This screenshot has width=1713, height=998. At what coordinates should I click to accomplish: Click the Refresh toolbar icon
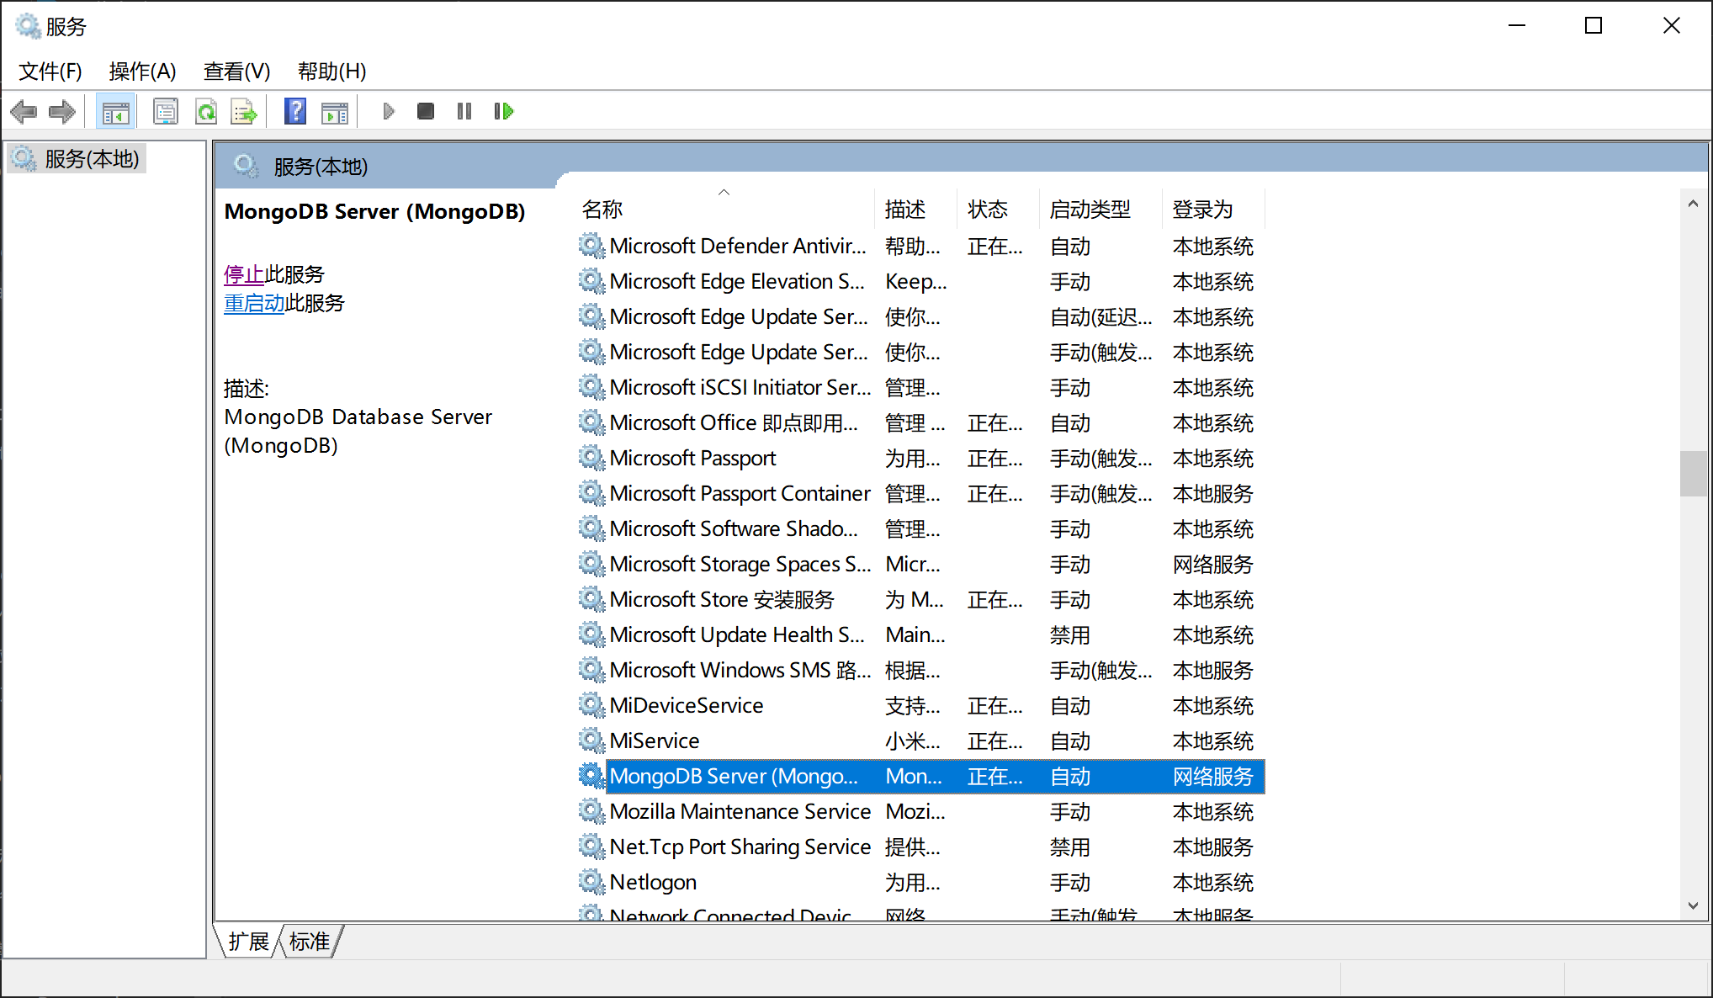point(206,111)
